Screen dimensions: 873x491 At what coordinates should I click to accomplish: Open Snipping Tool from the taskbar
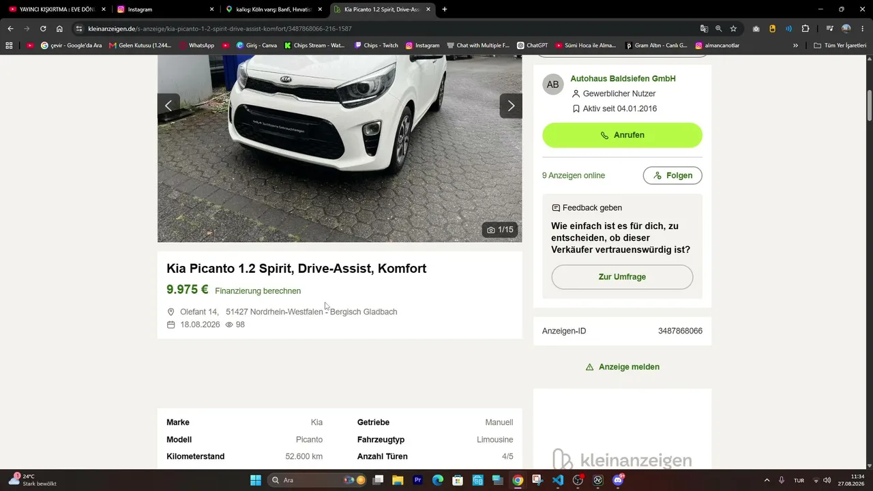point(538,480)
